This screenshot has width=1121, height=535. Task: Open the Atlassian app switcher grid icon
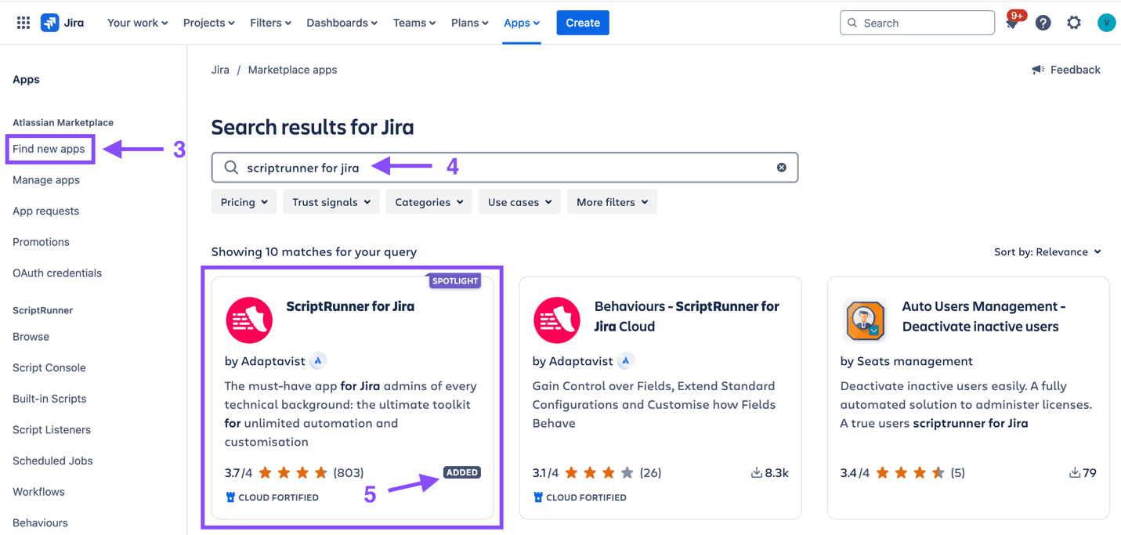click(23, 22)
